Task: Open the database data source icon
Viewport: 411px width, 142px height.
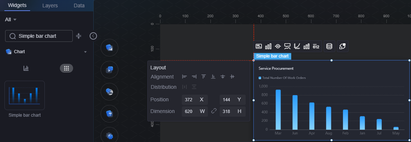Action: click(329, 46)
